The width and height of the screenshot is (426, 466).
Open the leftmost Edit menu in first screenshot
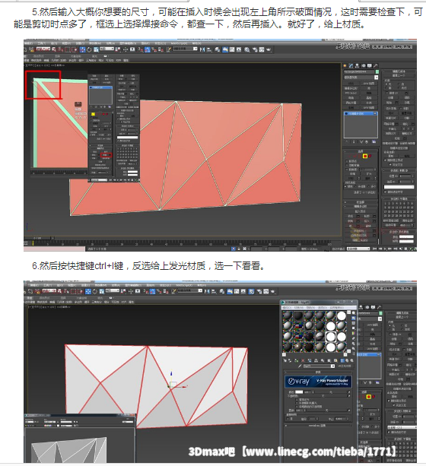(x=28, y=43)
